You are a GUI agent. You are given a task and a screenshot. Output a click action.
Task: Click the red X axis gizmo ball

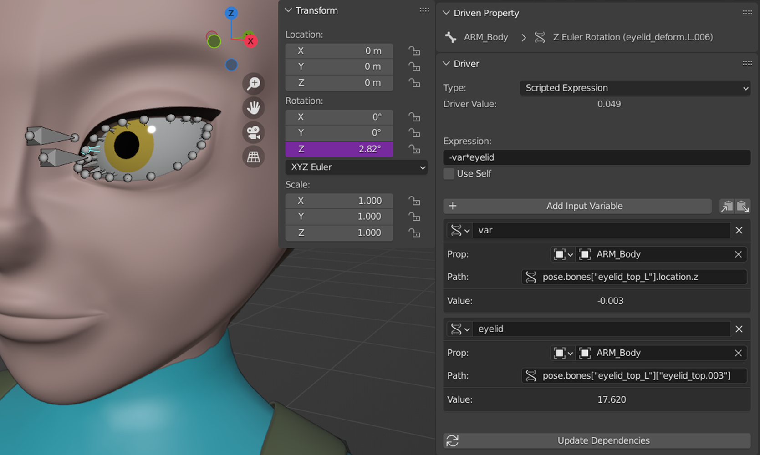coord(250,41)
